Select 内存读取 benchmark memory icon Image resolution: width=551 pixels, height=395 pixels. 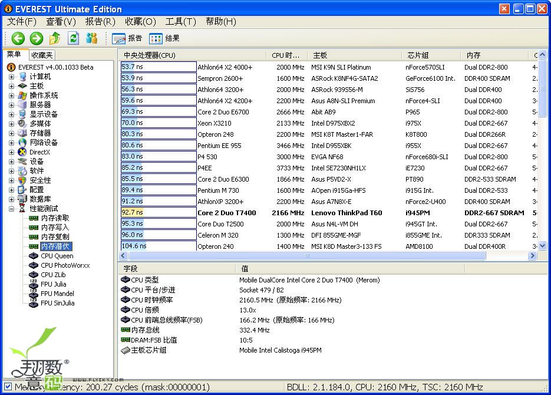(x=34, y=218)
